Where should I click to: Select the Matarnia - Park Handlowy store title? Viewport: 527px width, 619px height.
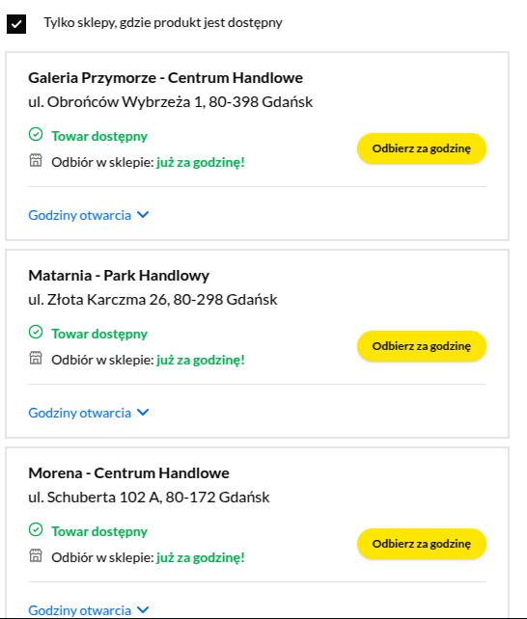click(x=119, y=276)
